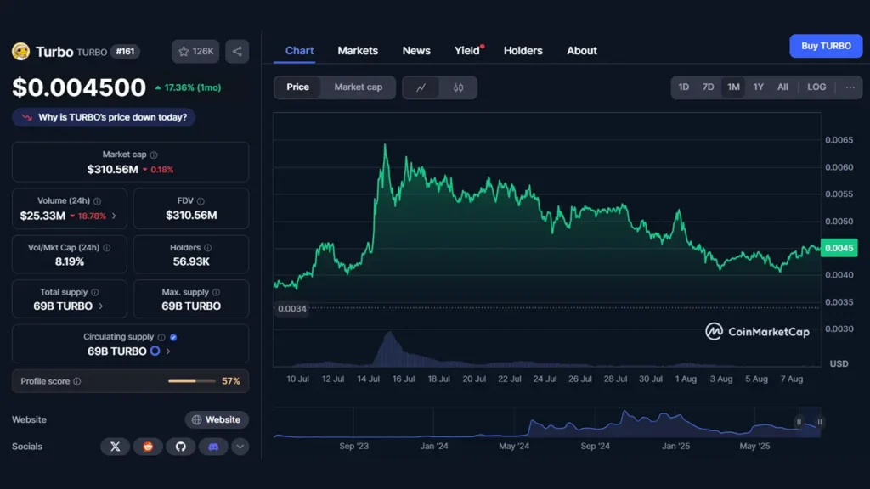Image resolution: width=870 pixels, height=489 pixels.
Task: Open the Yield tab
Action: tap(467, 50)
